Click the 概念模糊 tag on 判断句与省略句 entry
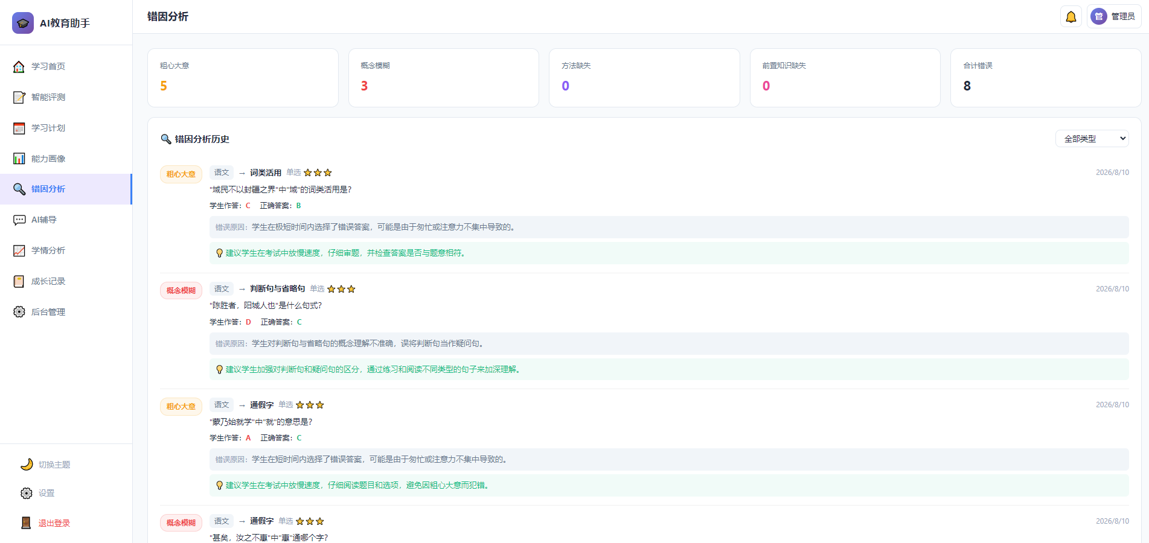Viewport: 1149px width, 543px height. pyautogui.click(x=181, y=291)
